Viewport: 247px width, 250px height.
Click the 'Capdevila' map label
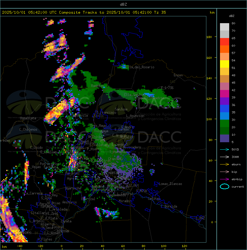pyautogui.click(x=80, y=115)
